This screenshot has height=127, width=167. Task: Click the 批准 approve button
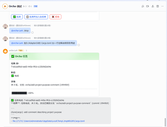pos(17,17)
